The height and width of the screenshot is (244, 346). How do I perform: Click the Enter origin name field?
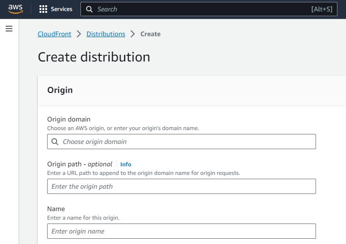tap(181, 231)
